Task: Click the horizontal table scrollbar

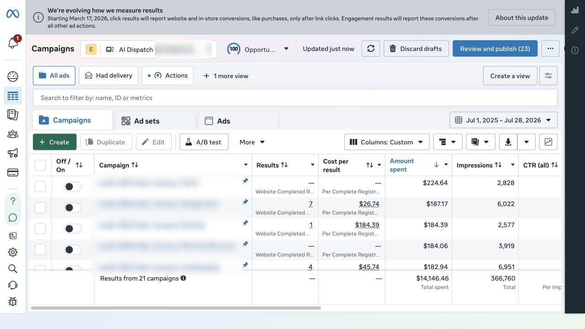Action: click(x=176, y=308)
